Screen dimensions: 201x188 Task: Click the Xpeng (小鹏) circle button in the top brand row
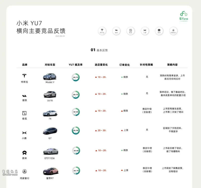[145, 31]
